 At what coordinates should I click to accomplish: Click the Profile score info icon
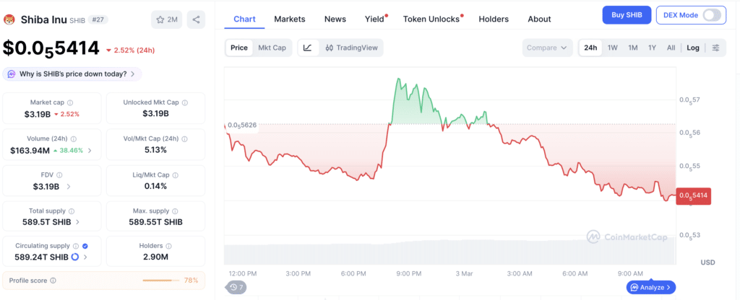[53, 281]
